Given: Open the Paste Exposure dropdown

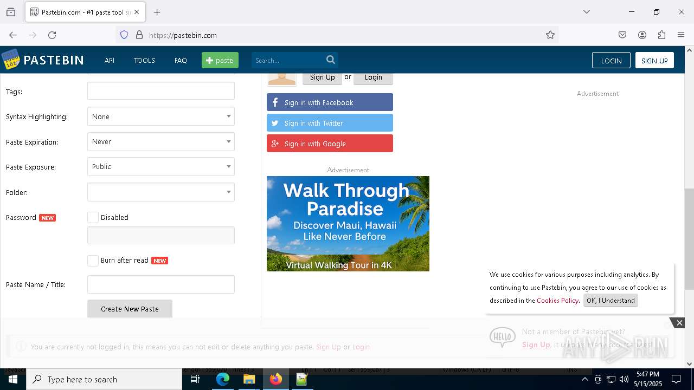Looking at the screenshot, I should click(161, 166).
